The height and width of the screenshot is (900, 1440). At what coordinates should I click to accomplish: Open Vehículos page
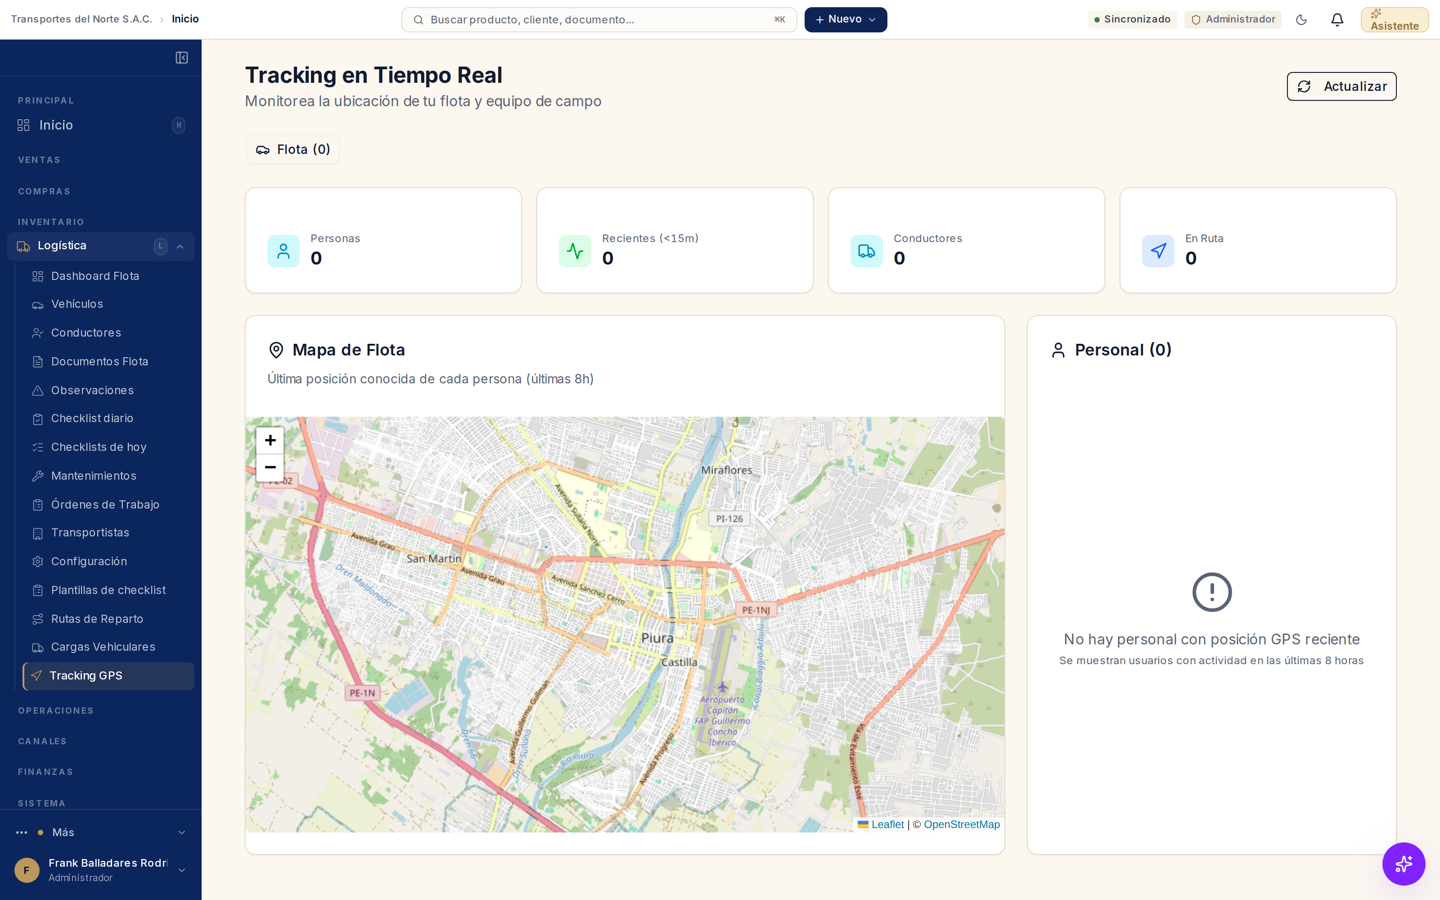click(108, 304)
